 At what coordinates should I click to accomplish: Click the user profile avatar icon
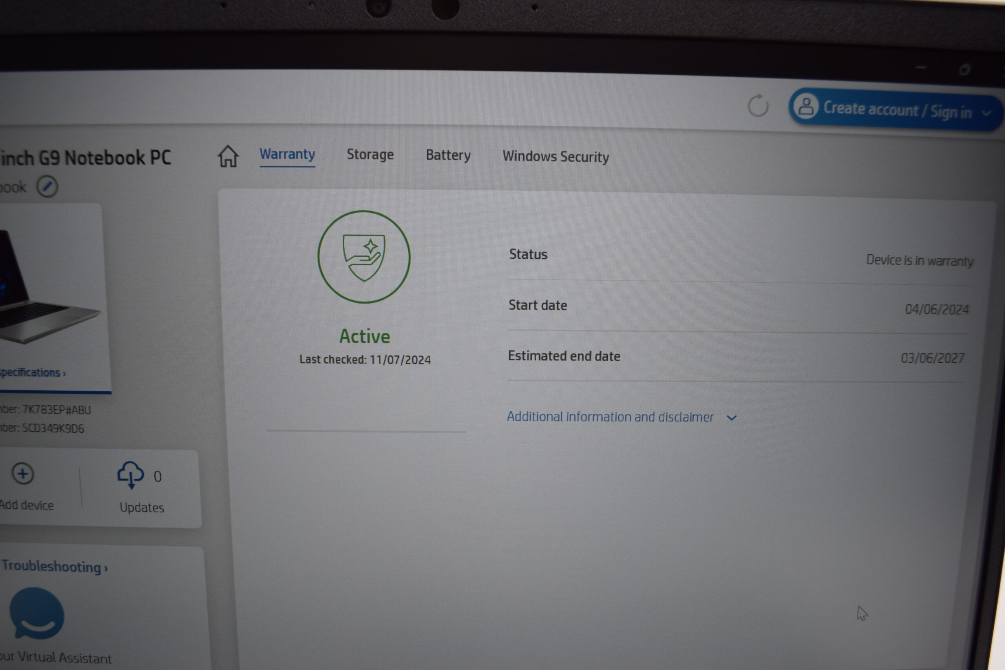pos(806,106)
